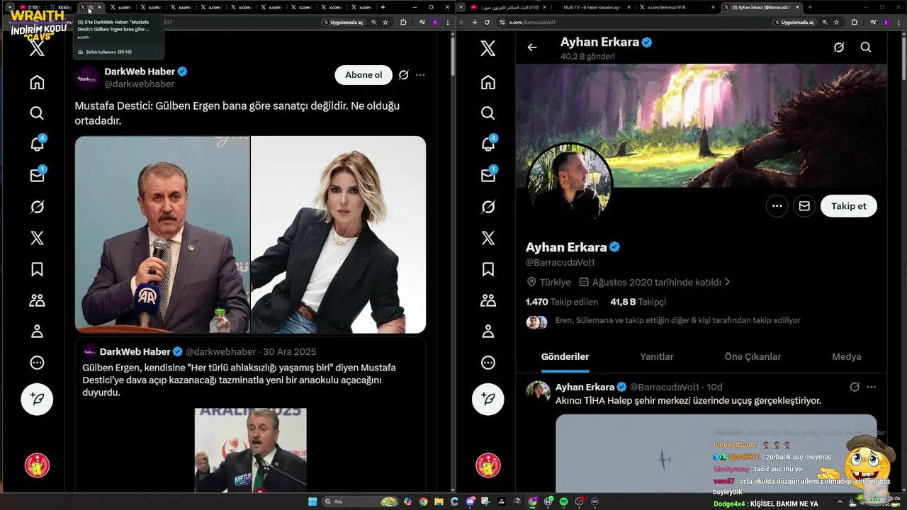This screenshot has height=510, width=907.
Task: Click taskbar search box Ara
Action: click(361, 501)
